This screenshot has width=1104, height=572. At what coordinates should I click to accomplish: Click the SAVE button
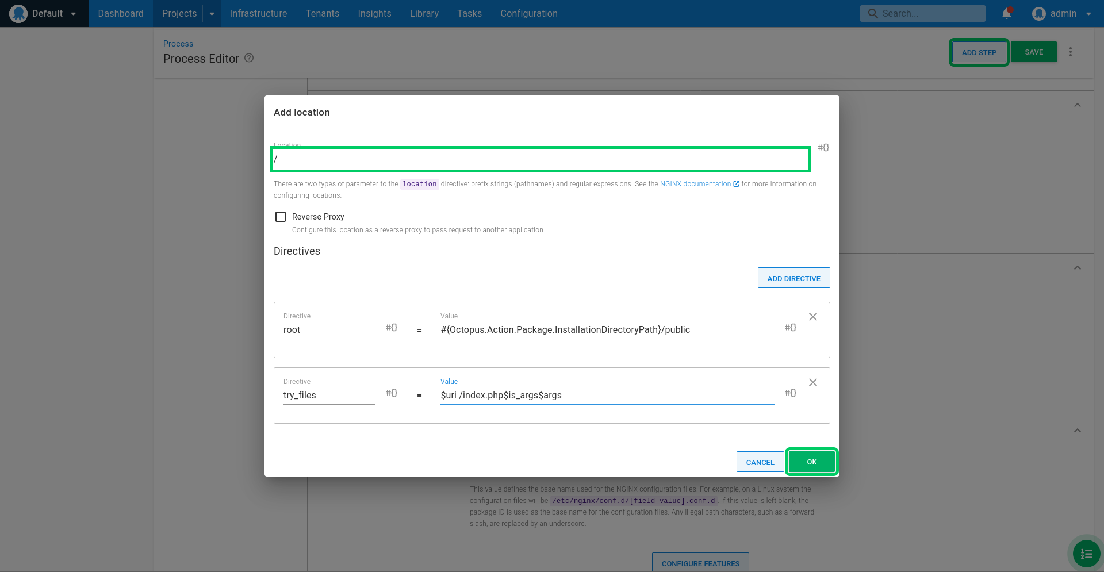(x=1034, y=52)
